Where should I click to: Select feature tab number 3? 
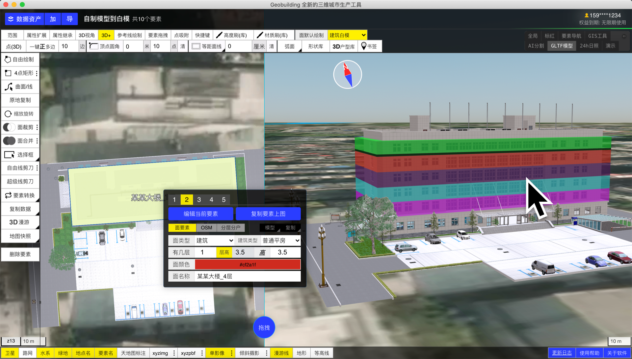199,200
